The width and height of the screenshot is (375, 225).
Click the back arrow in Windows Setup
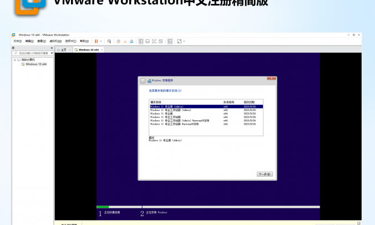pos(143,81)
